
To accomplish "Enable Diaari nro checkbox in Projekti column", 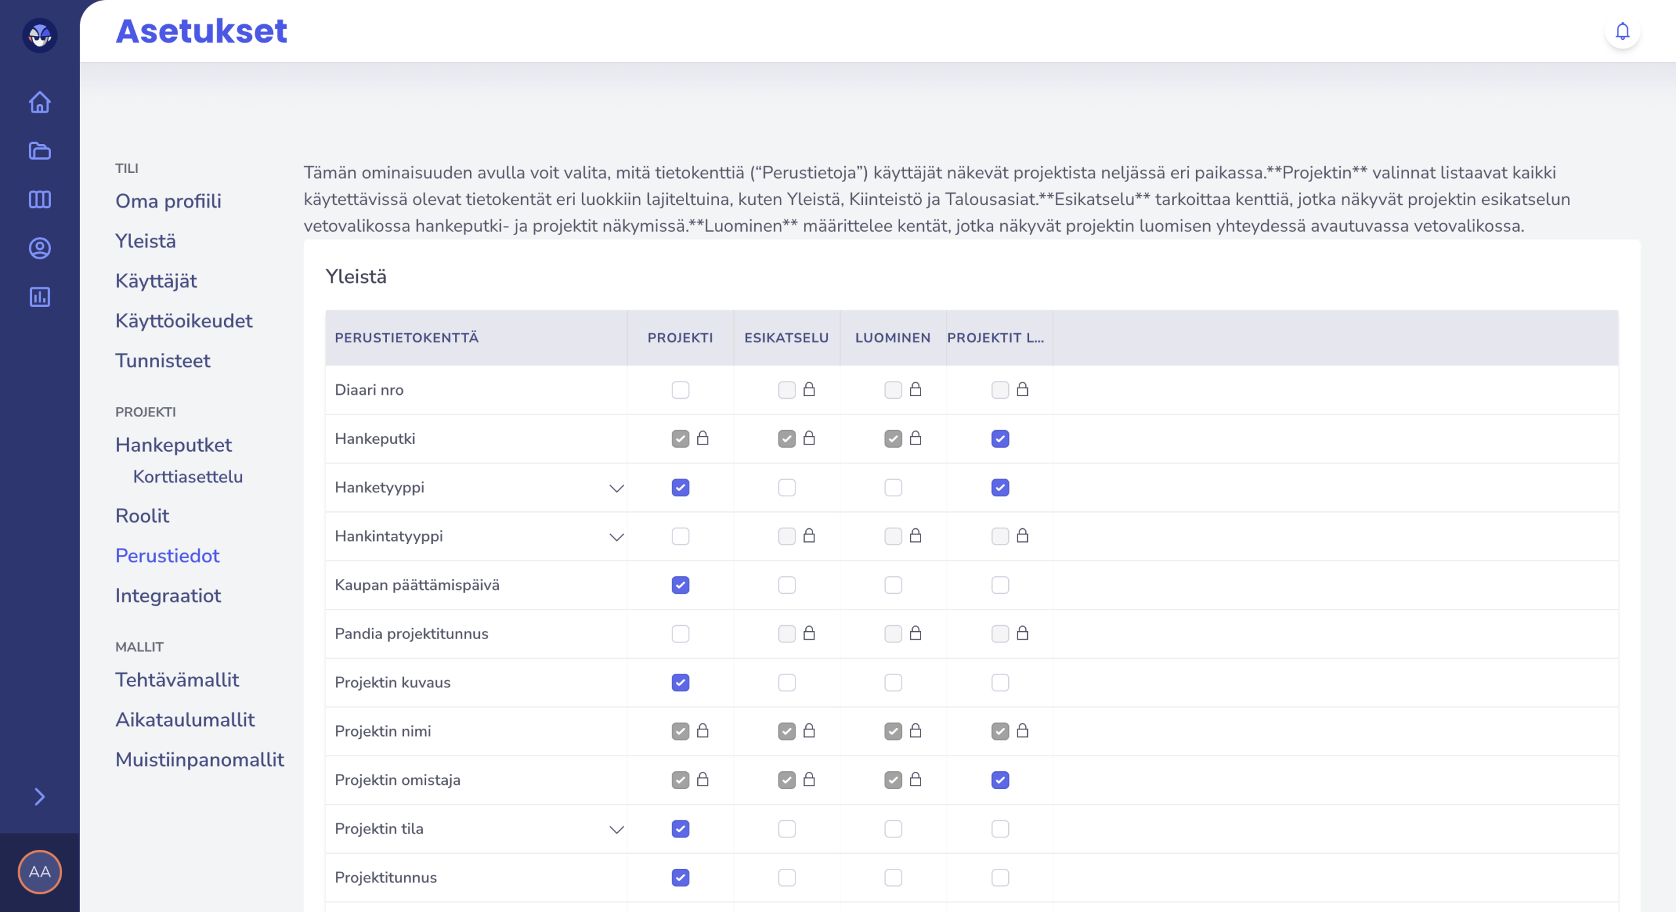I will click(x=680, y=390).
